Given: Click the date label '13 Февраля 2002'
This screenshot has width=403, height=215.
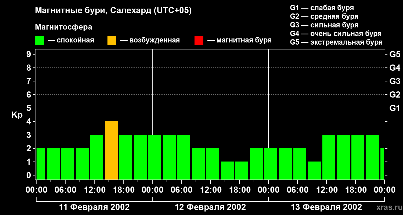Looking at the screenshot, I should point(326,207).
